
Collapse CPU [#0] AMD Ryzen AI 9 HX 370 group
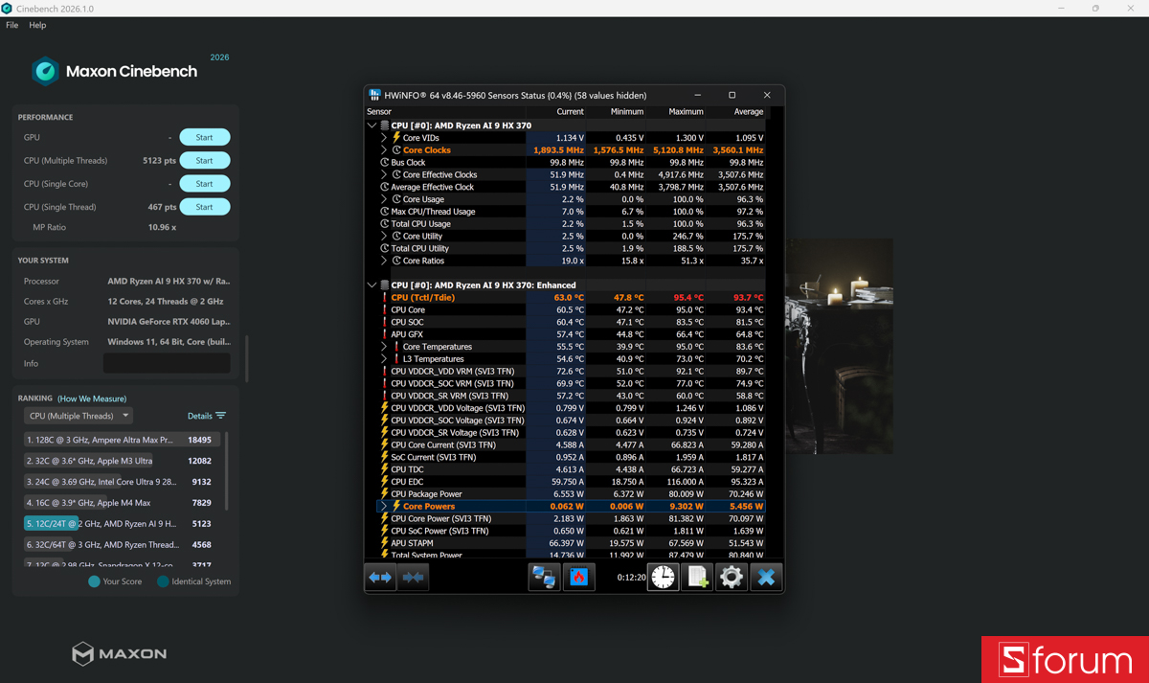click(372, 125)
